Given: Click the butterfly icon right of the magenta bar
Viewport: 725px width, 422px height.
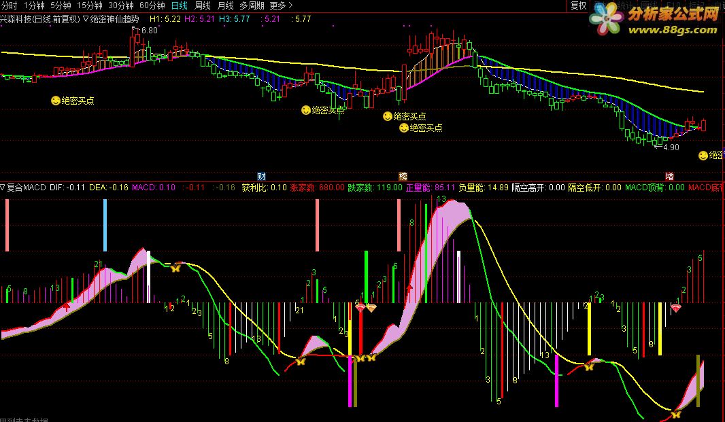Looking at the screenshot, I should click(x=588, y=366).
